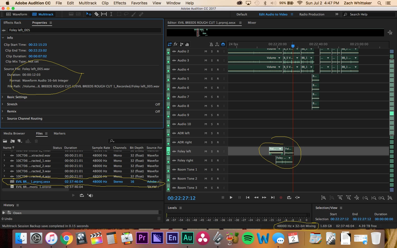
Task: Mute the Foley left track
Action: pyautogui.click(x=206, y=151)
